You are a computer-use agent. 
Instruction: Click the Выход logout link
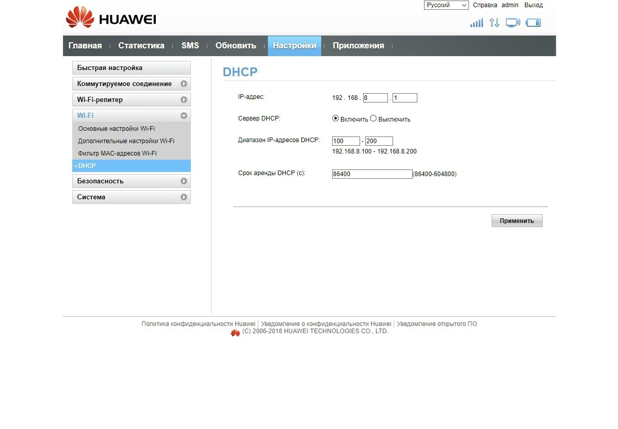(x=533, y=5)
